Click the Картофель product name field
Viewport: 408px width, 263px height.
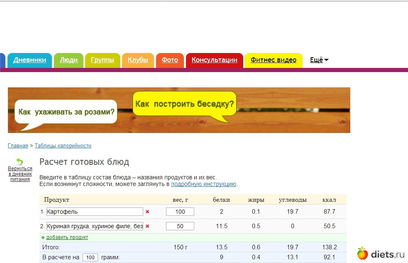pyautogui.click(x=95, y=212)
